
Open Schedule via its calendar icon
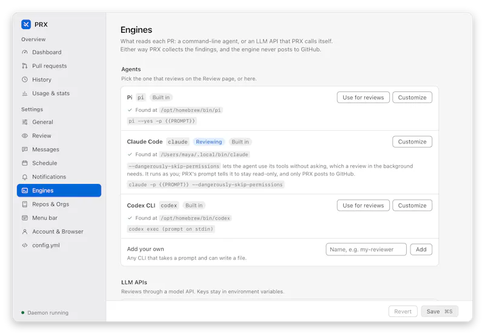pos(25,163)
